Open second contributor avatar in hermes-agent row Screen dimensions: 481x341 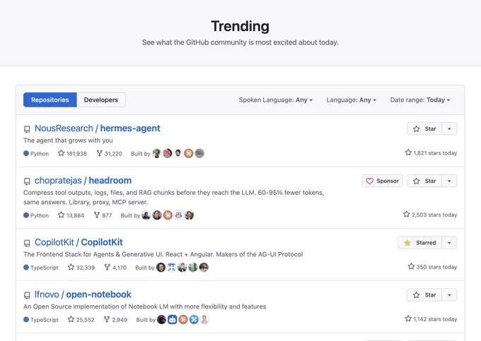point(167,153)
